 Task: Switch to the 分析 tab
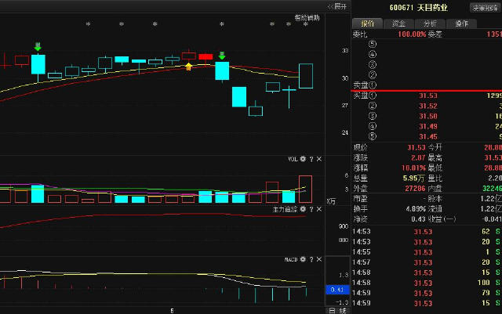pyautogui.click(x=430, y=23)
